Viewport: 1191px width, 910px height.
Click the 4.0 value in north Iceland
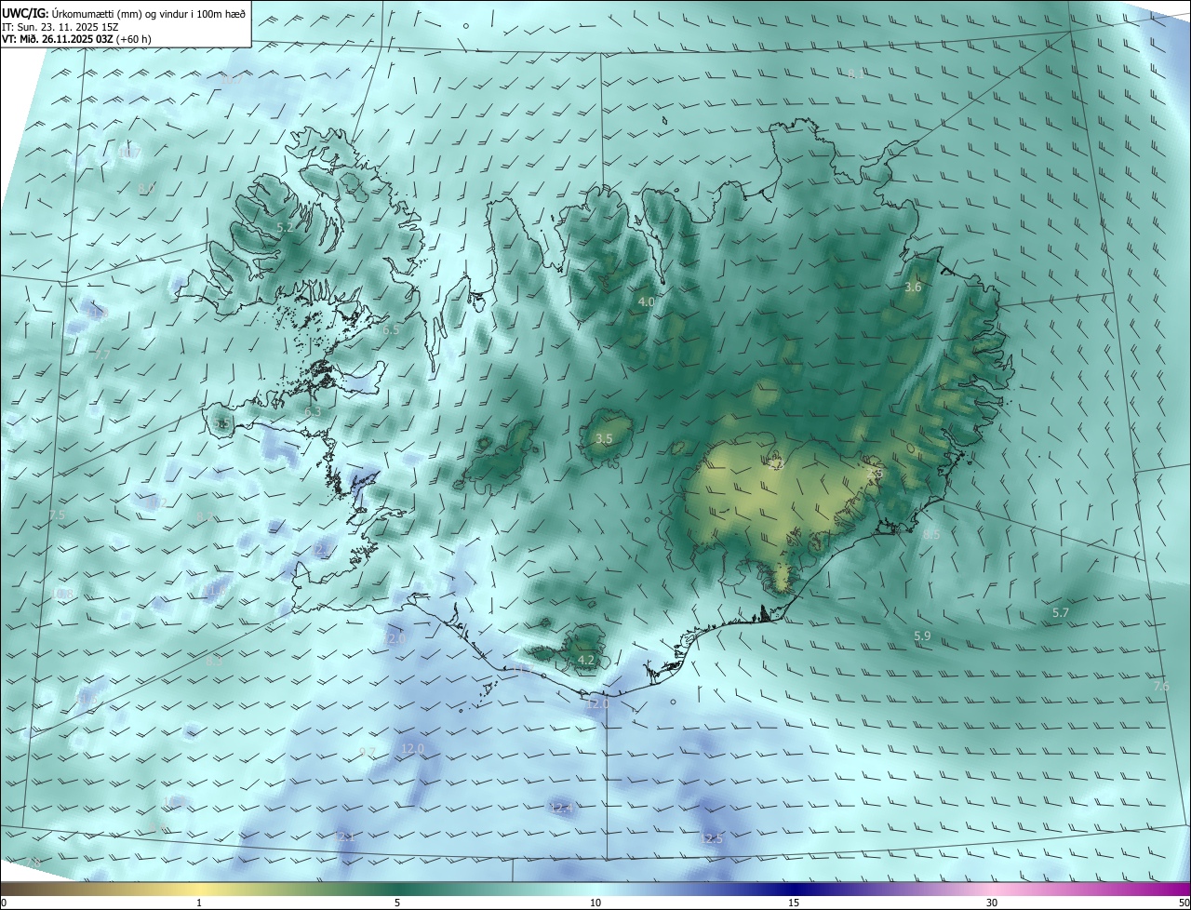[646, 302]
